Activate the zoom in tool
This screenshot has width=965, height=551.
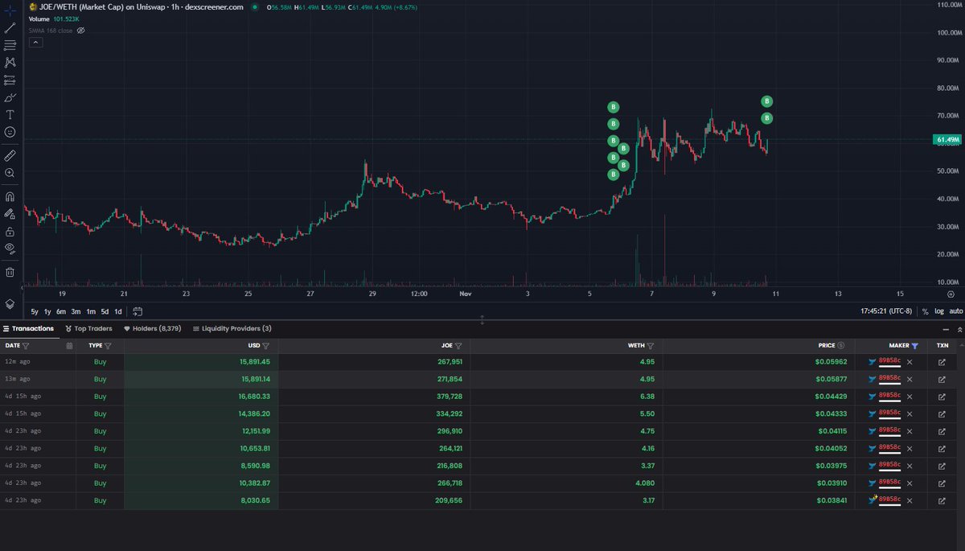(10, 172)
